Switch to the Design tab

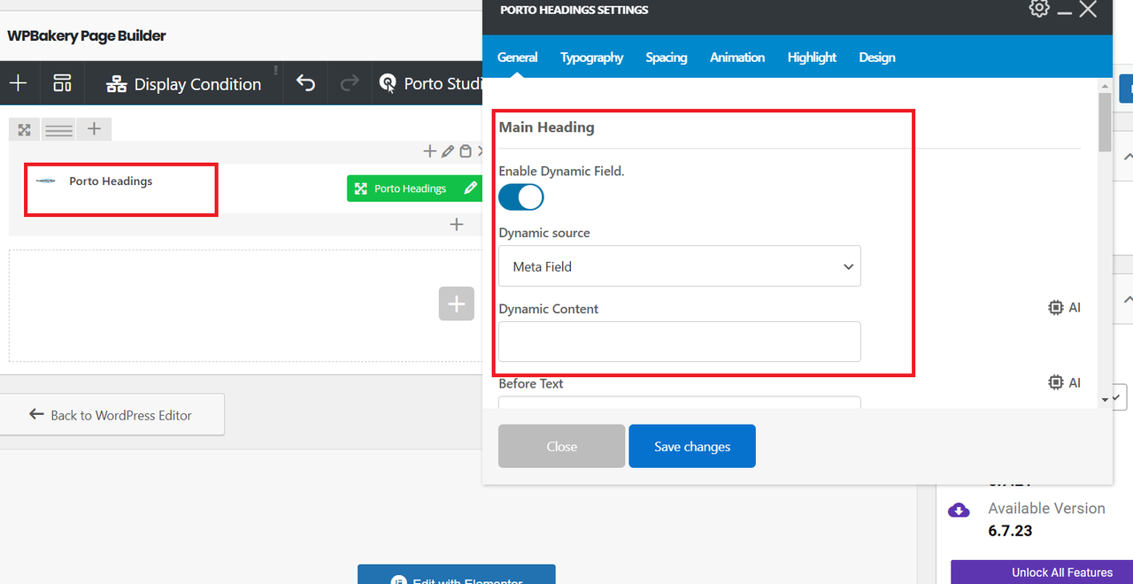(877, 58)
